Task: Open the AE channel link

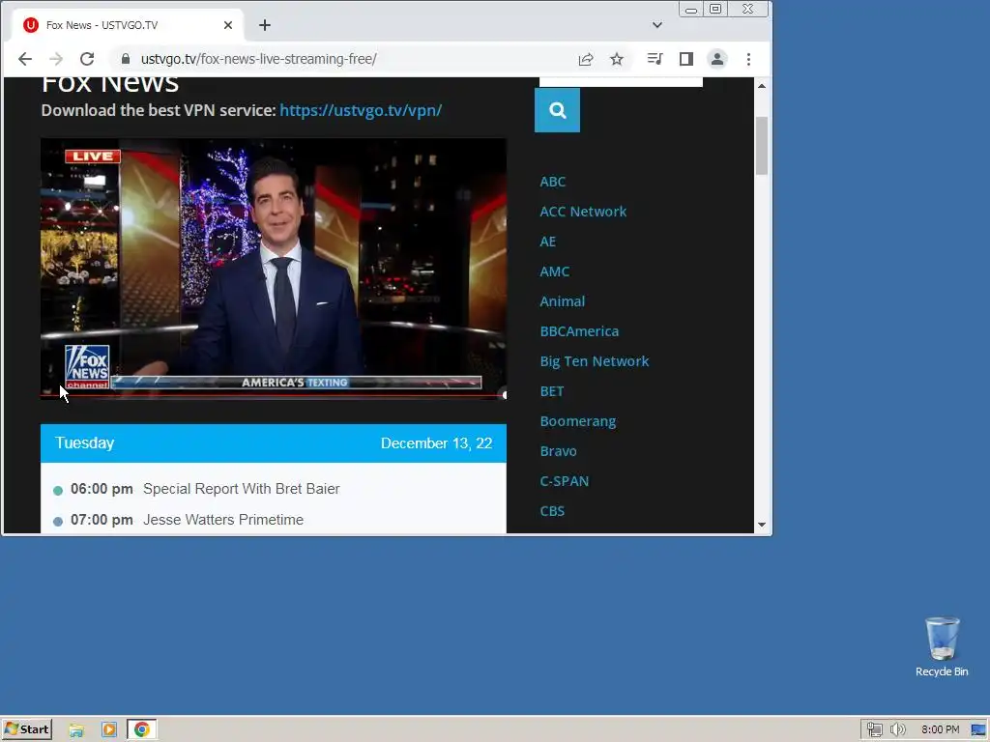Action: pyautogui.click(x=547, y=242)
